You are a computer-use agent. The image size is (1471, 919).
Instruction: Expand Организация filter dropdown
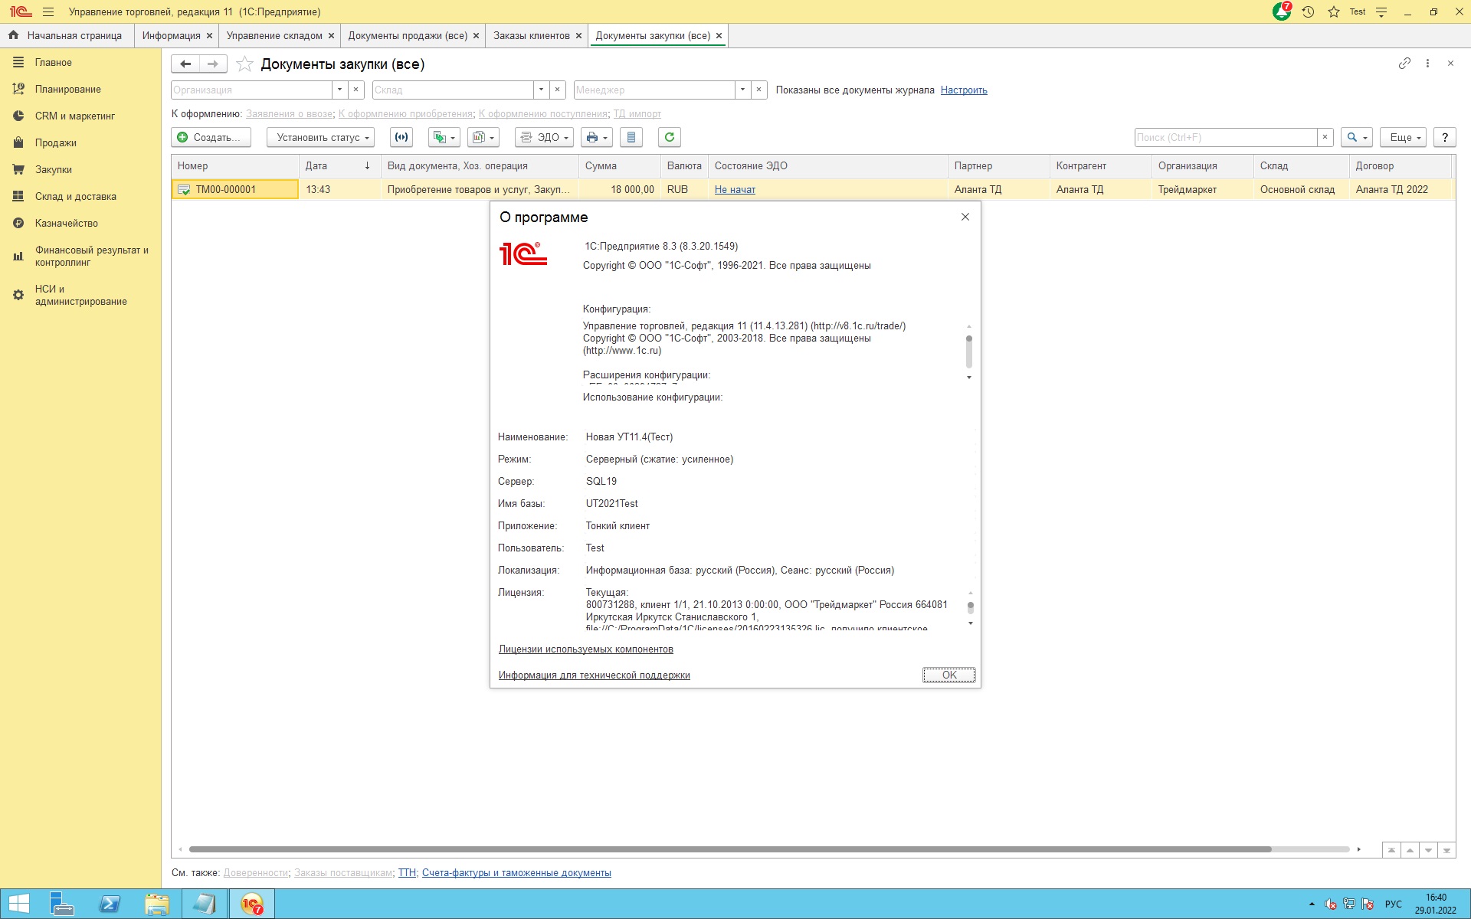pyautogui.click(x=339, y=90)
